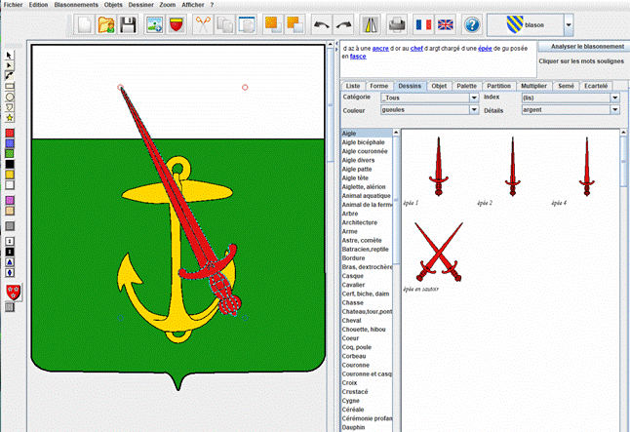Click the Save floppy disk icon
The image size is (630, 432).
pyautogui.click(x=128, y=24)
